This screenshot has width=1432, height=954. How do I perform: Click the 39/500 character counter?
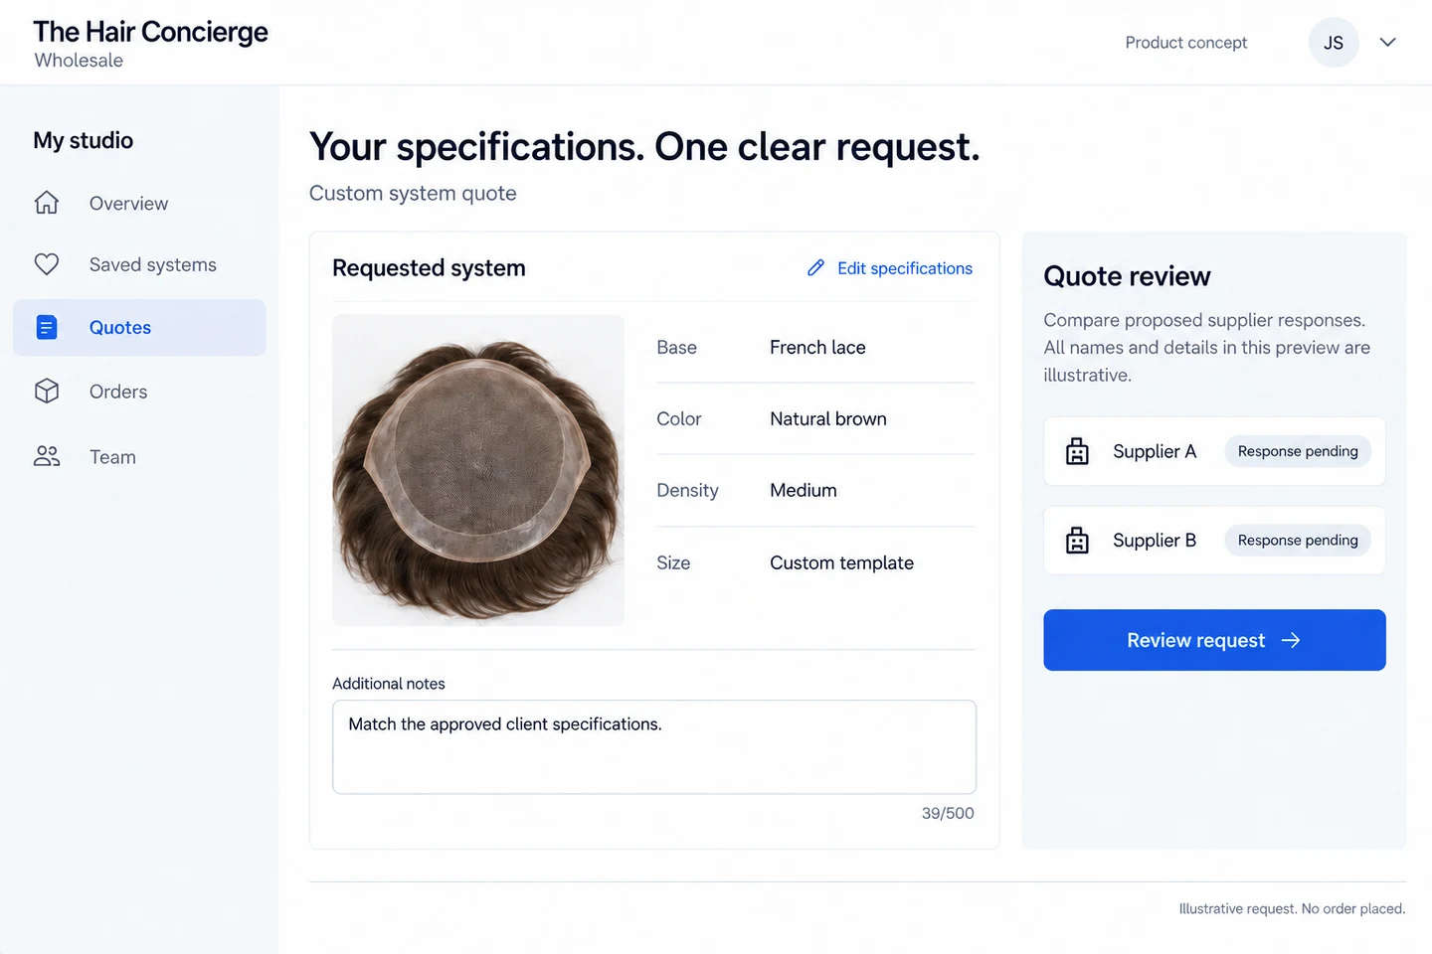(x=948, y=813)
